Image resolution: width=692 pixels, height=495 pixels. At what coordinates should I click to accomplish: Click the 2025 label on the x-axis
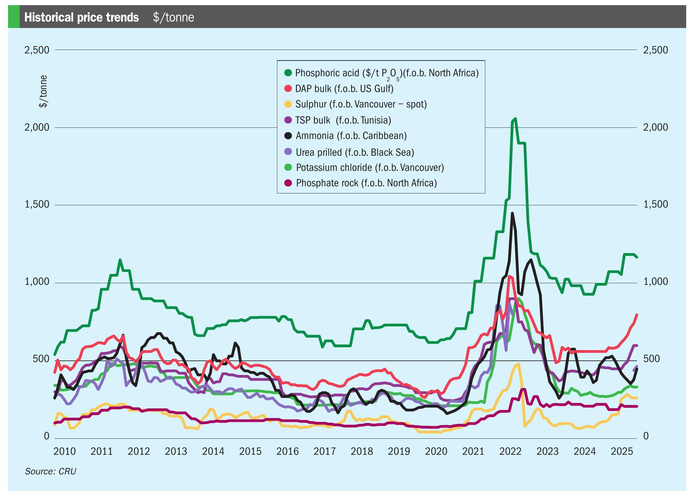[x=622, y=451]
